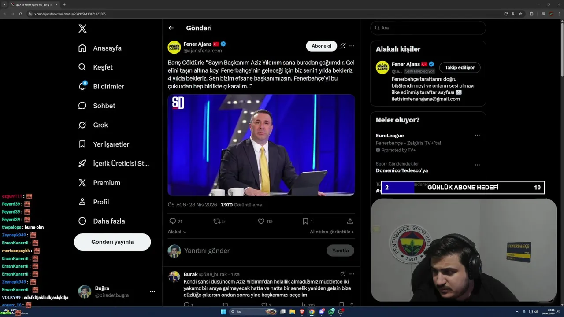Open Brave browser from taskbar
564x317 pixels.
click(302, 312)
